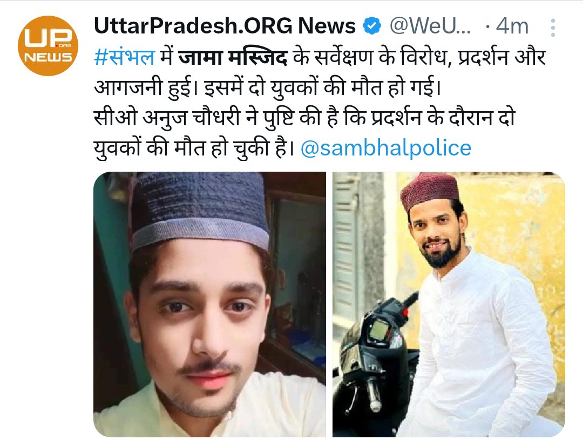Click the 'NEWS' text in the orange logo
The width and height of the screenshot is (583, 440).
pyautogui.click(x=49, y=57)
